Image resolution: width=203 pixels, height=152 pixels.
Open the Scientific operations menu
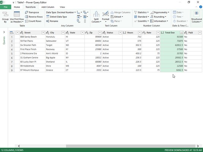142,21
